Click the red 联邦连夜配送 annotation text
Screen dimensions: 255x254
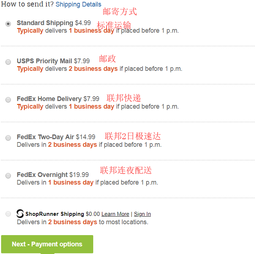pyautogui.click(x=126, y=170)
